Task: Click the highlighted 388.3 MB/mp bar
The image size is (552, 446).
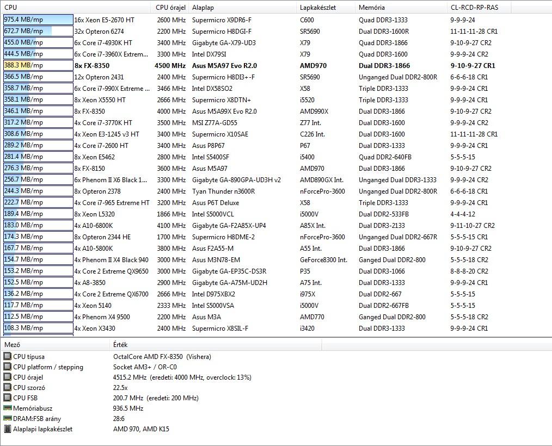Action: [x=38, y=65]
